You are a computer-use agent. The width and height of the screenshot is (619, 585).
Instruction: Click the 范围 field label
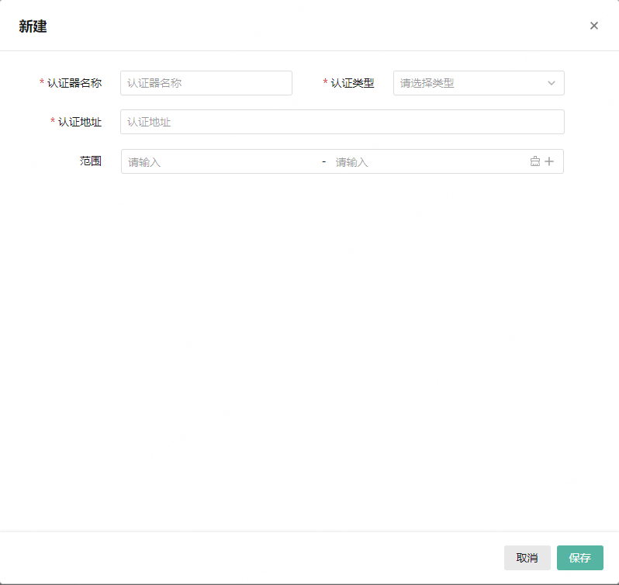(x=91, y=161)
